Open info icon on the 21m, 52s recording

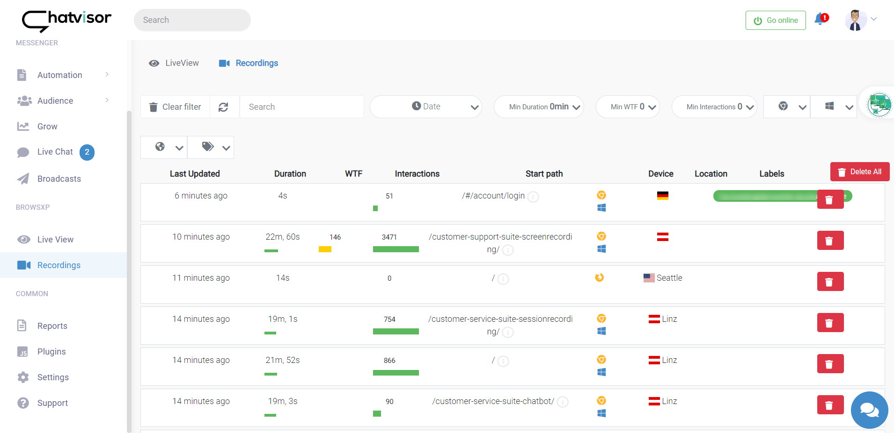503,361
